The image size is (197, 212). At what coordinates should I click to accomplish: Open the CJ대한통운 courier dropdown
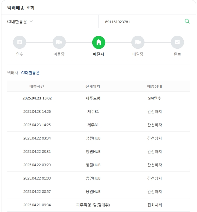[x=17, y=21]
